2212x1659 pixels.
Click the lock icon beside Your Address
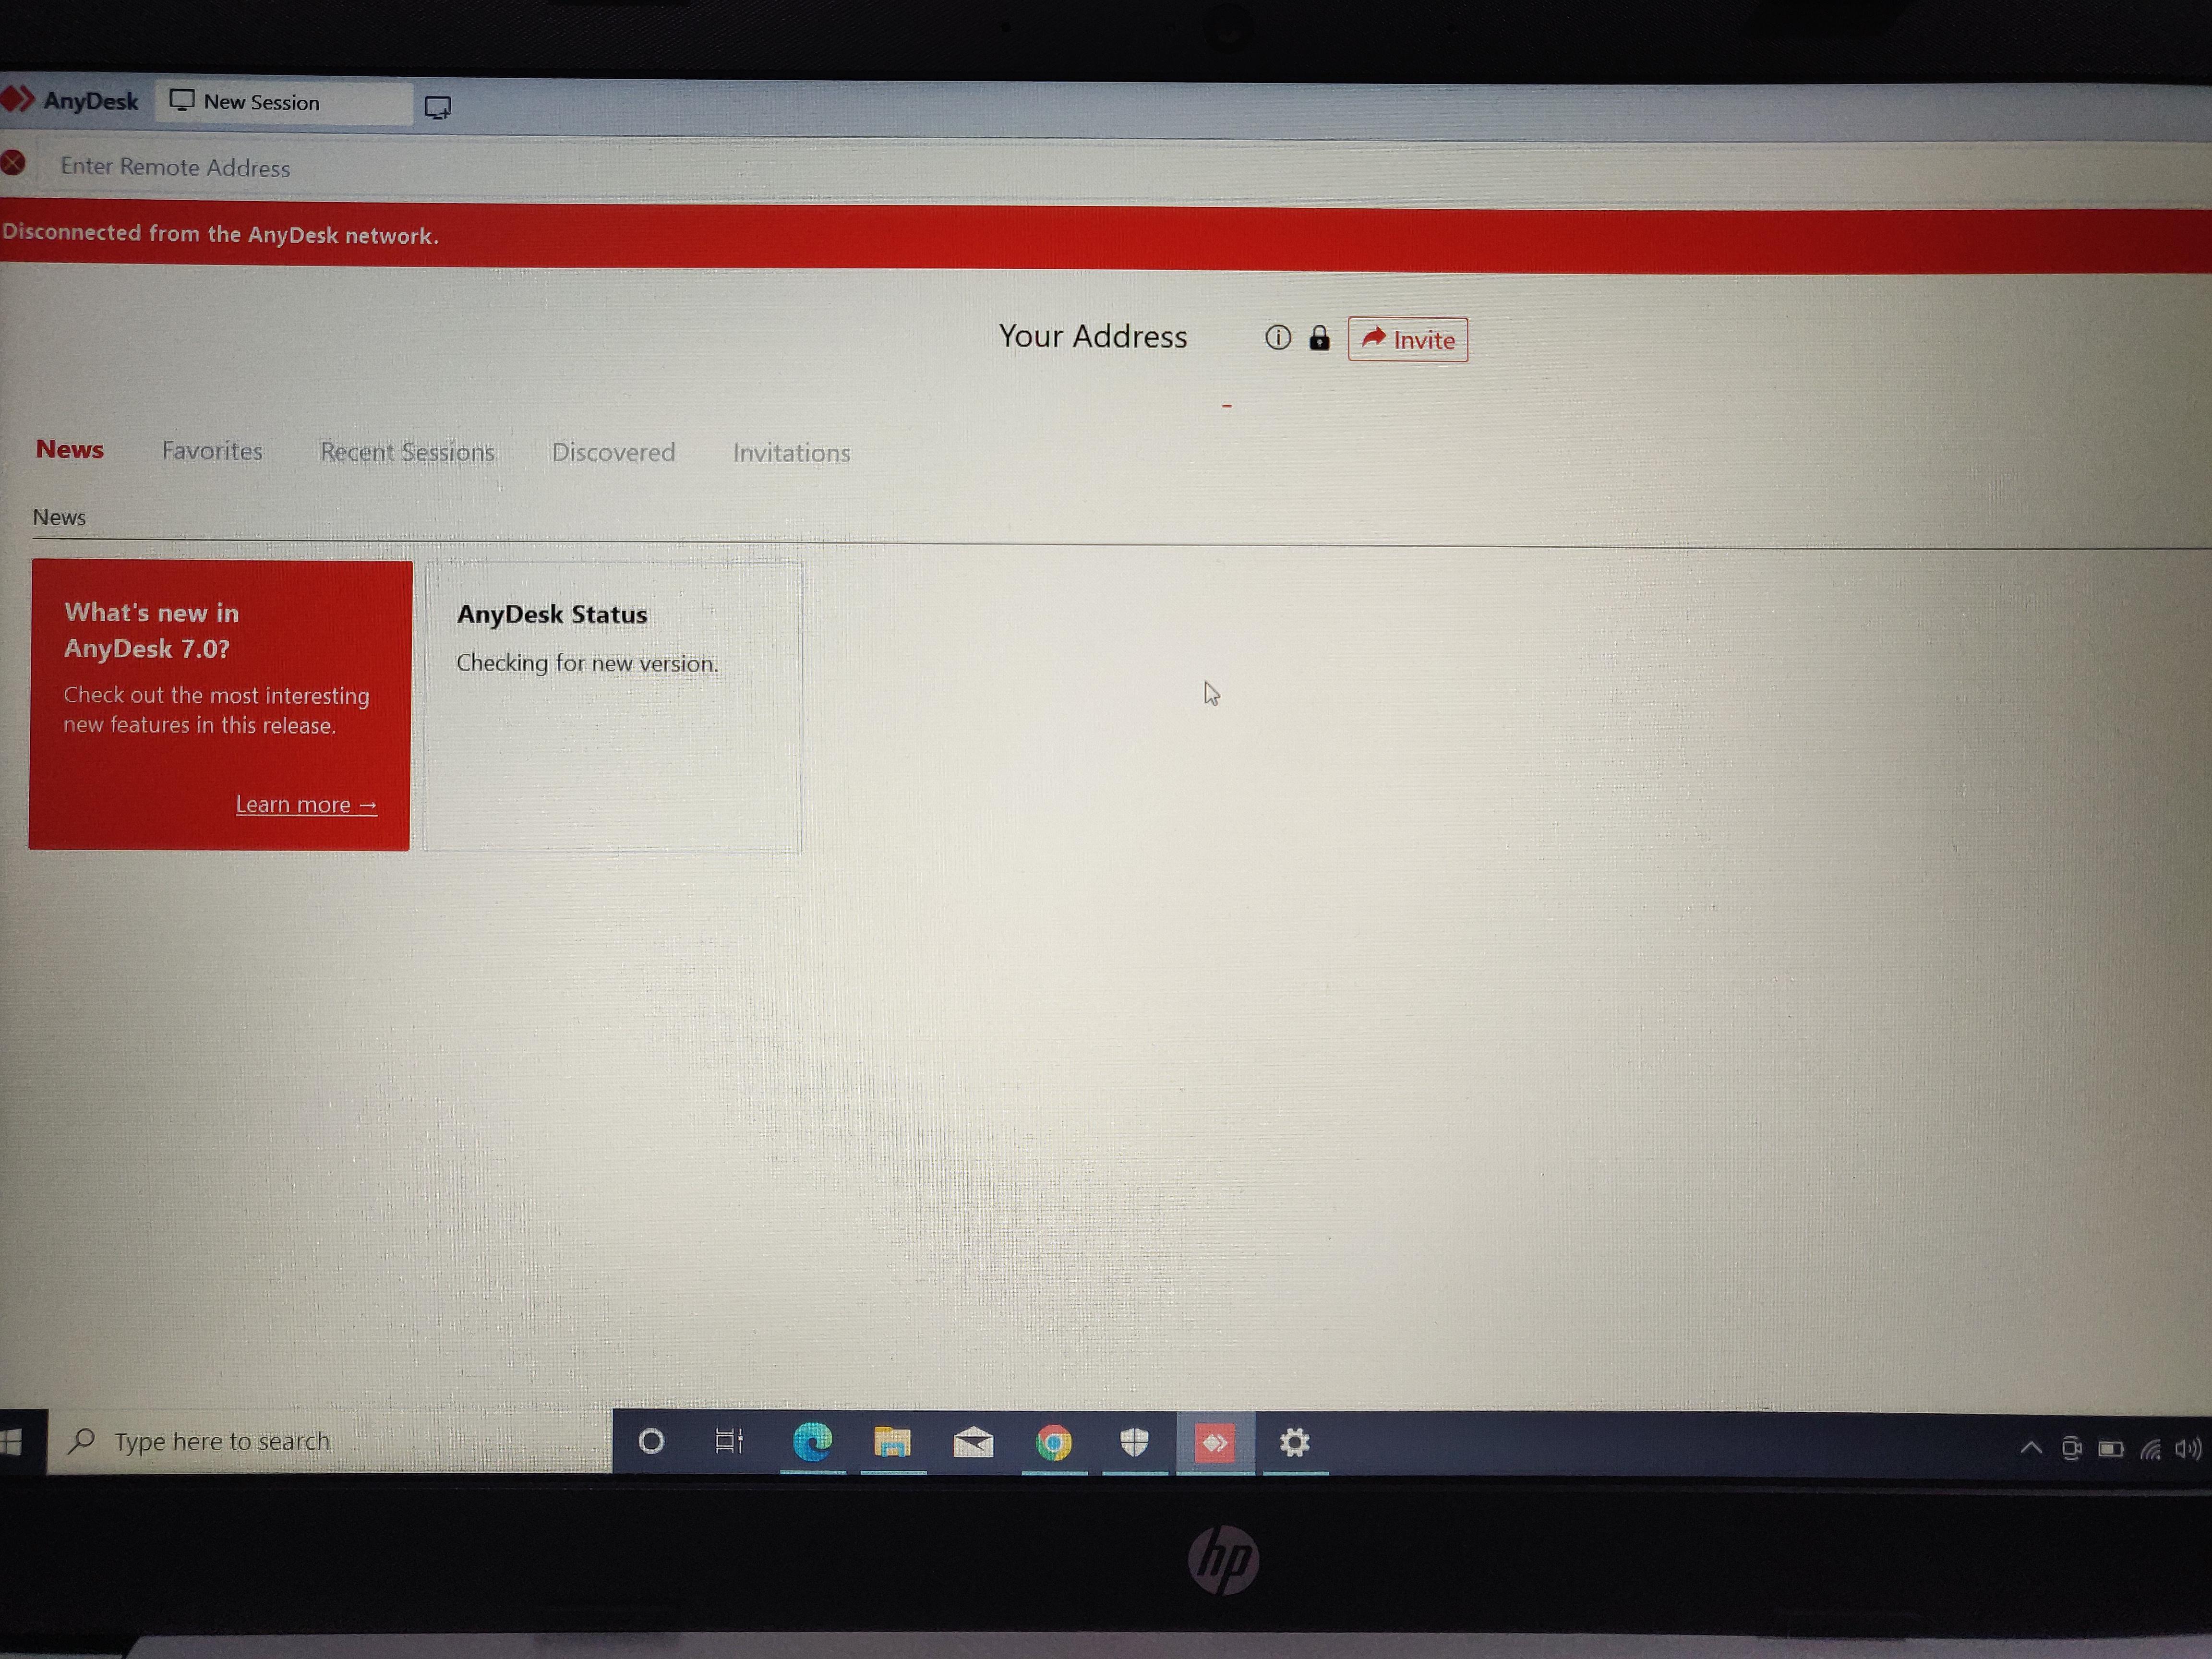[x=1319, y=339]
